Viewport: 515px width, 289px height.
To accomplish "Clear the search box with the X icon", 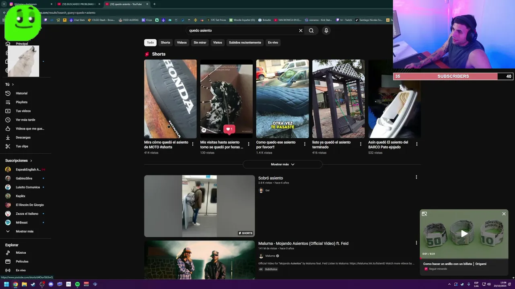I will point(301,31).
